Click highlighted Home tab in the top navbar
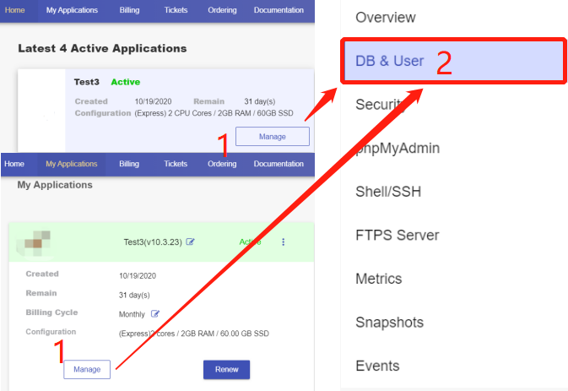 (15, 10)
